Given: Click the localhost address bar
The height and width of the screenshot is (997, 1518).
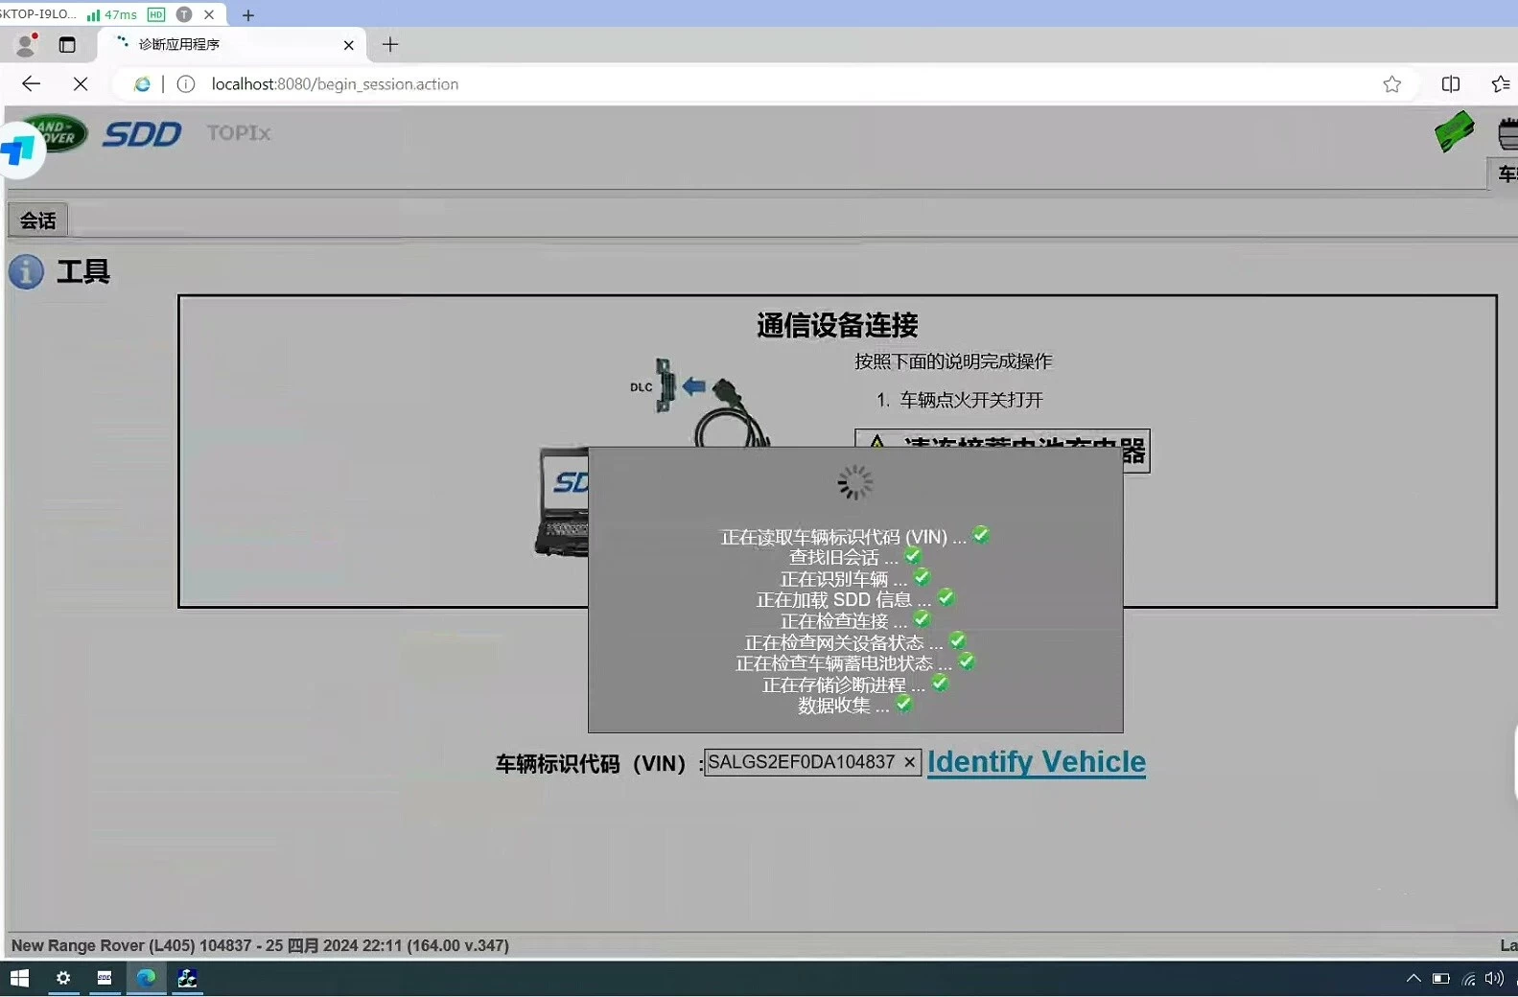Looking at the screenshot, I should point(335,84).
